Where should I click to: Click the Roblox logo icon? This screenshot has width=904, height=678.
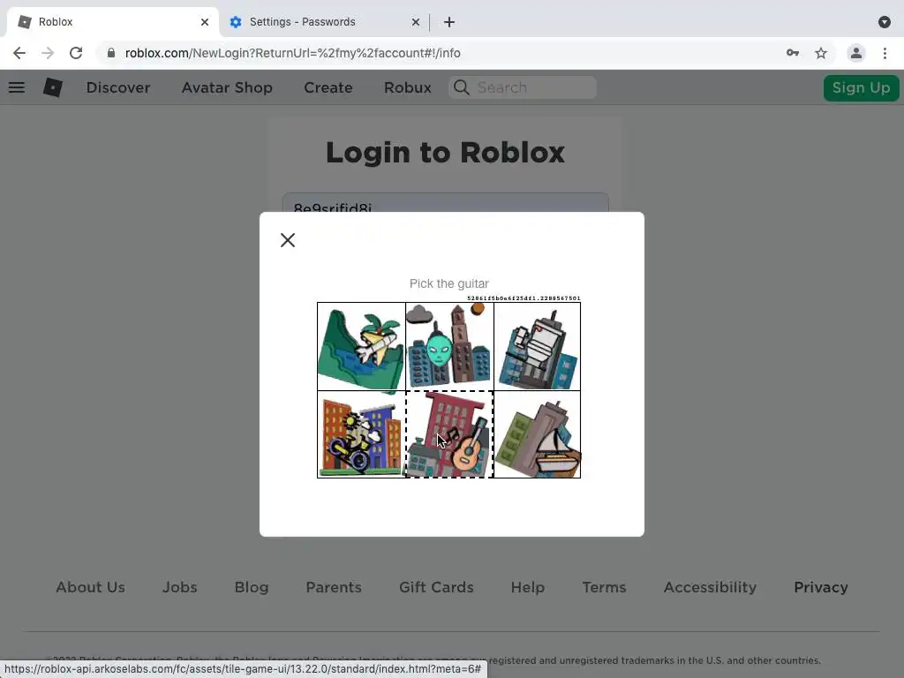click(53, 87)
